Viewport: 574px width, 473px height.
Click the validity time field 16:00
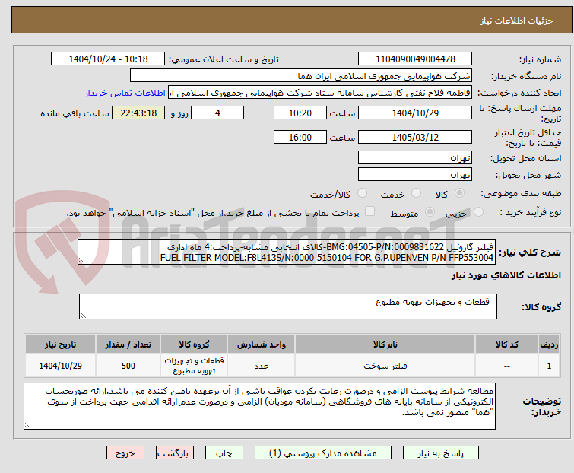click(x=300, y=138)
